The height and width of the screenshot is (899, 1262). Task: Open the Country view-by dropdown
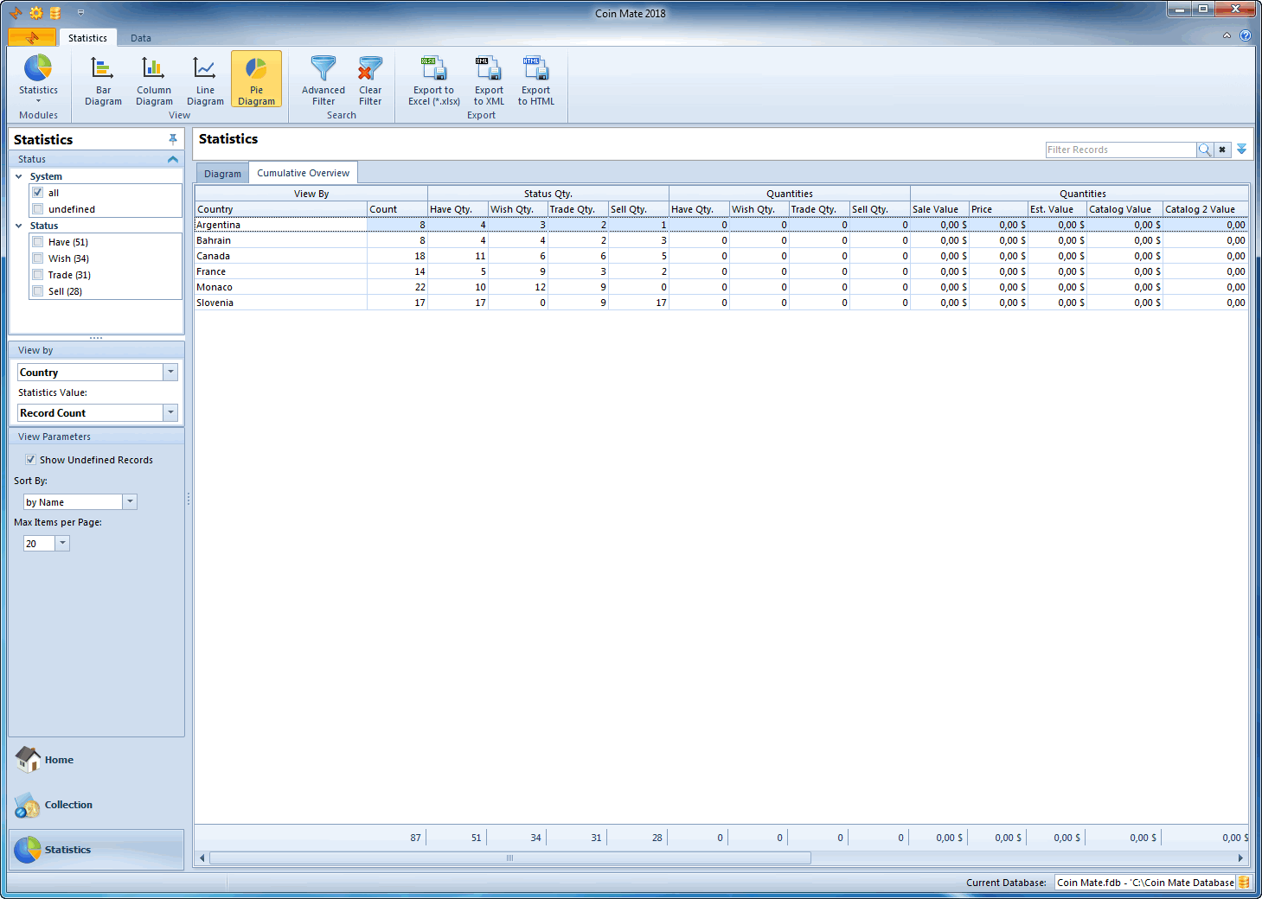coord(170,372)
